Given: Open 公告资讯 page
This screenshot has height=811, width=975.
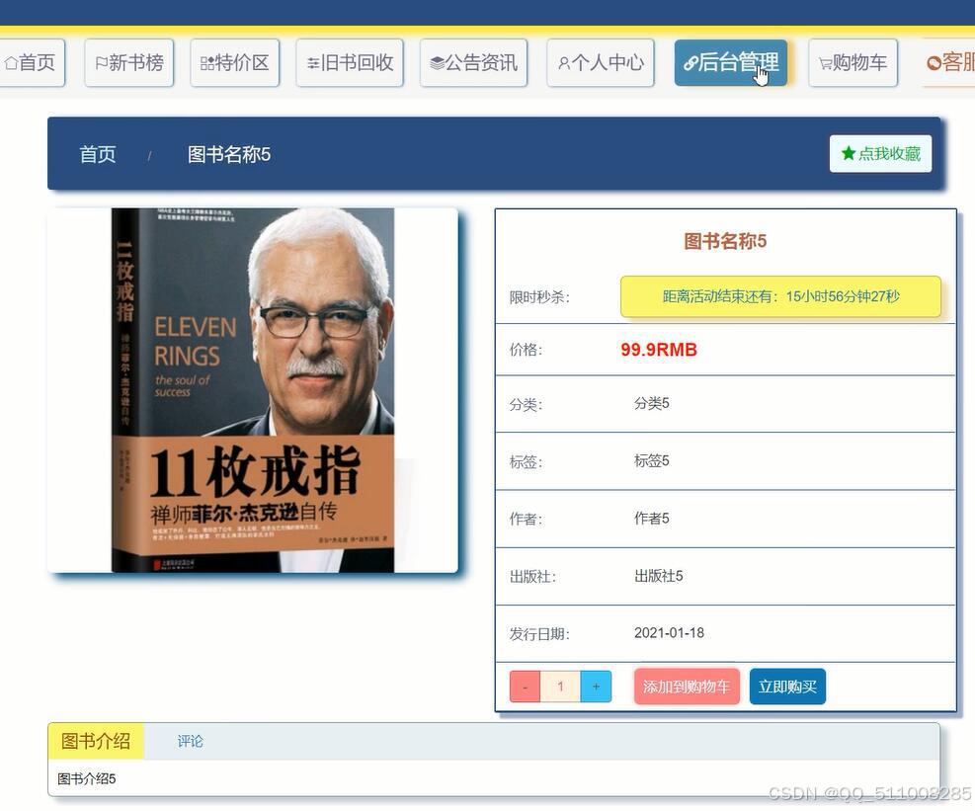Looking at the screenshot, I should pos(473,62).
